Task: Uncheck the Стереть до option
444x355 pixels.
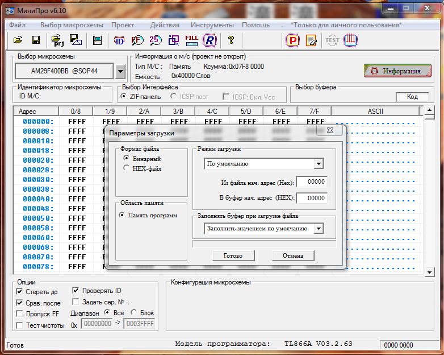Action: [20, 292]
